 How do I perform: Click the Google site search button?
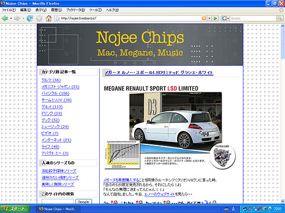tap(84, 202)
